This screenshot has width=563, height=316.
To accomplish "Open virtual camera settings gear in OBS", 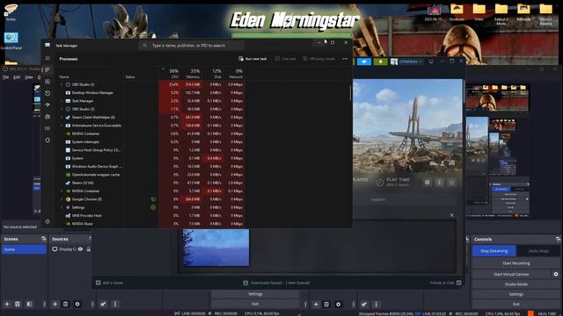I will click(x=556, y=274).
